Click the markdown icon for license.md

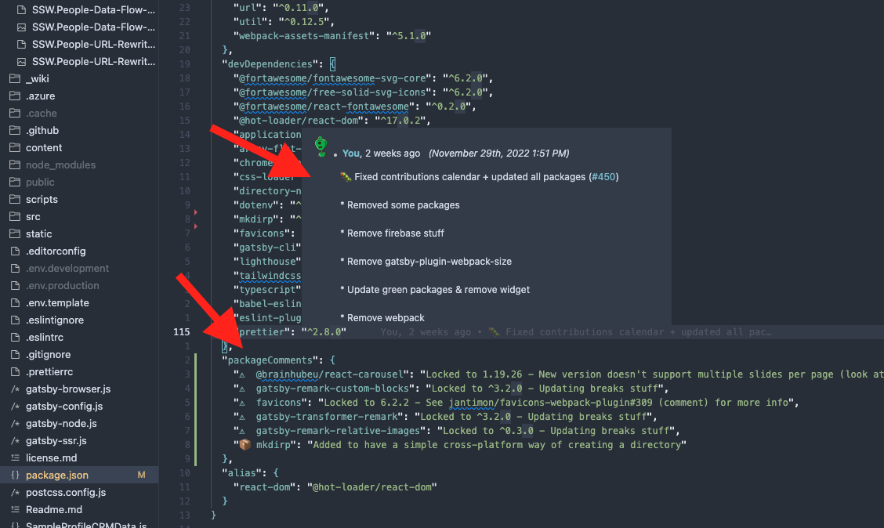pyautogui.click(x=14, y=457)
